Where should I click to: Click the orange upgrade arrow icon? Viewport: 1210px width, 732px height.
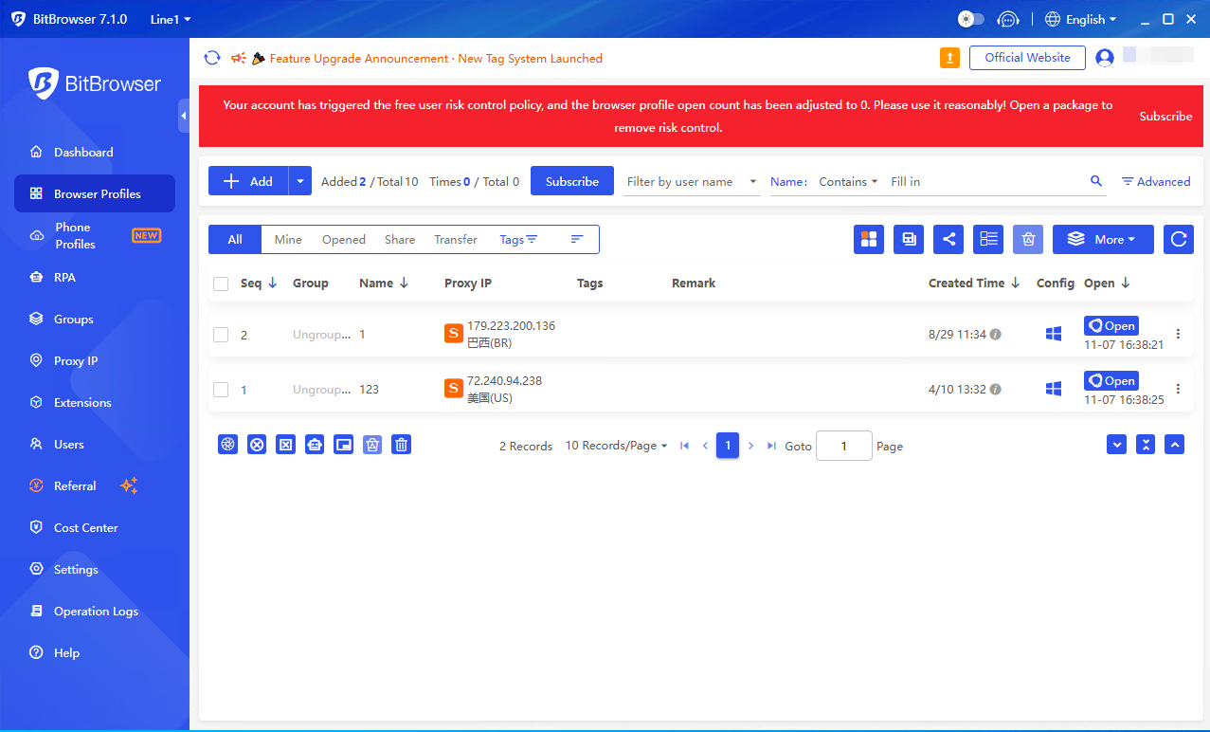[x=949, y=58]
